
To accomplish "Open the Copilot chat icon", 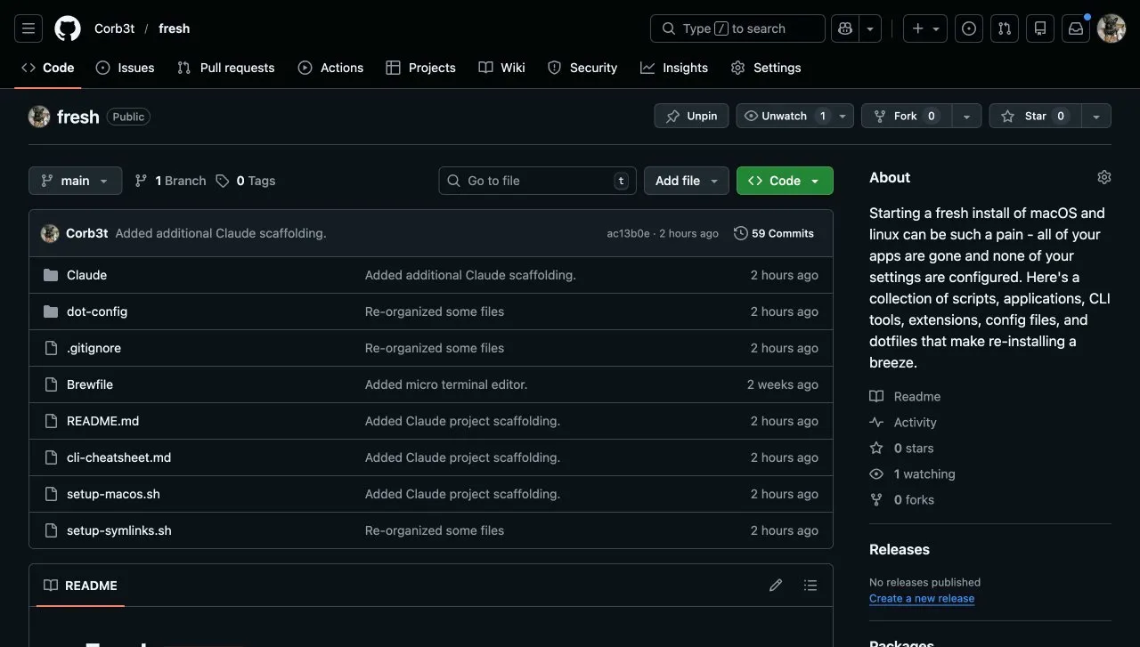I will click(843, 28).
